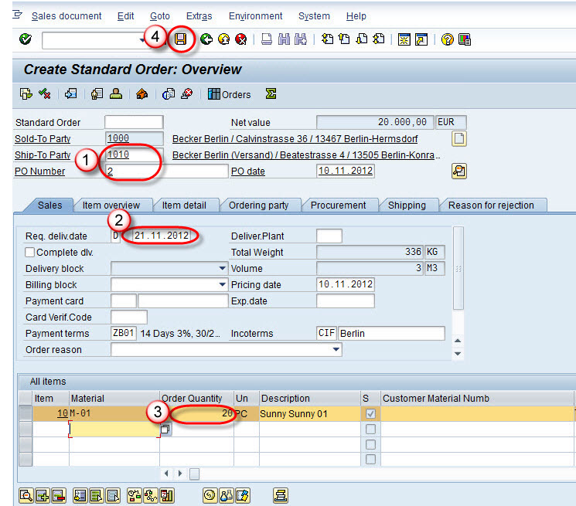Click the red Cancel icon in the toolbar
The height and width of the screenshot is (506, 576).
[240, 39]
